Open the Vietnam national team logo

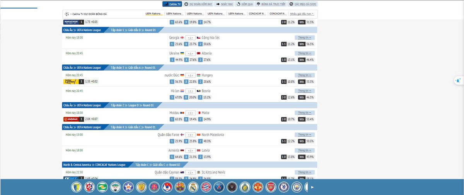(167, 187)
